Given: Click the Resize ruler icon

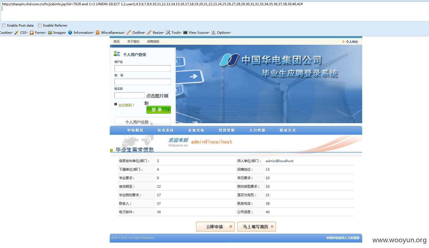Looking at the screenshot, I should coord(149,33).
